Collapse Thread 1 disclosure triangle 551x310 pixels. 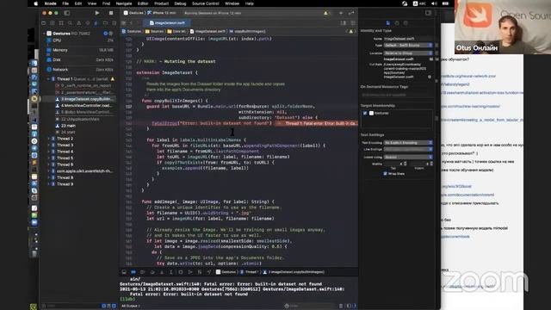coord(48,79)
